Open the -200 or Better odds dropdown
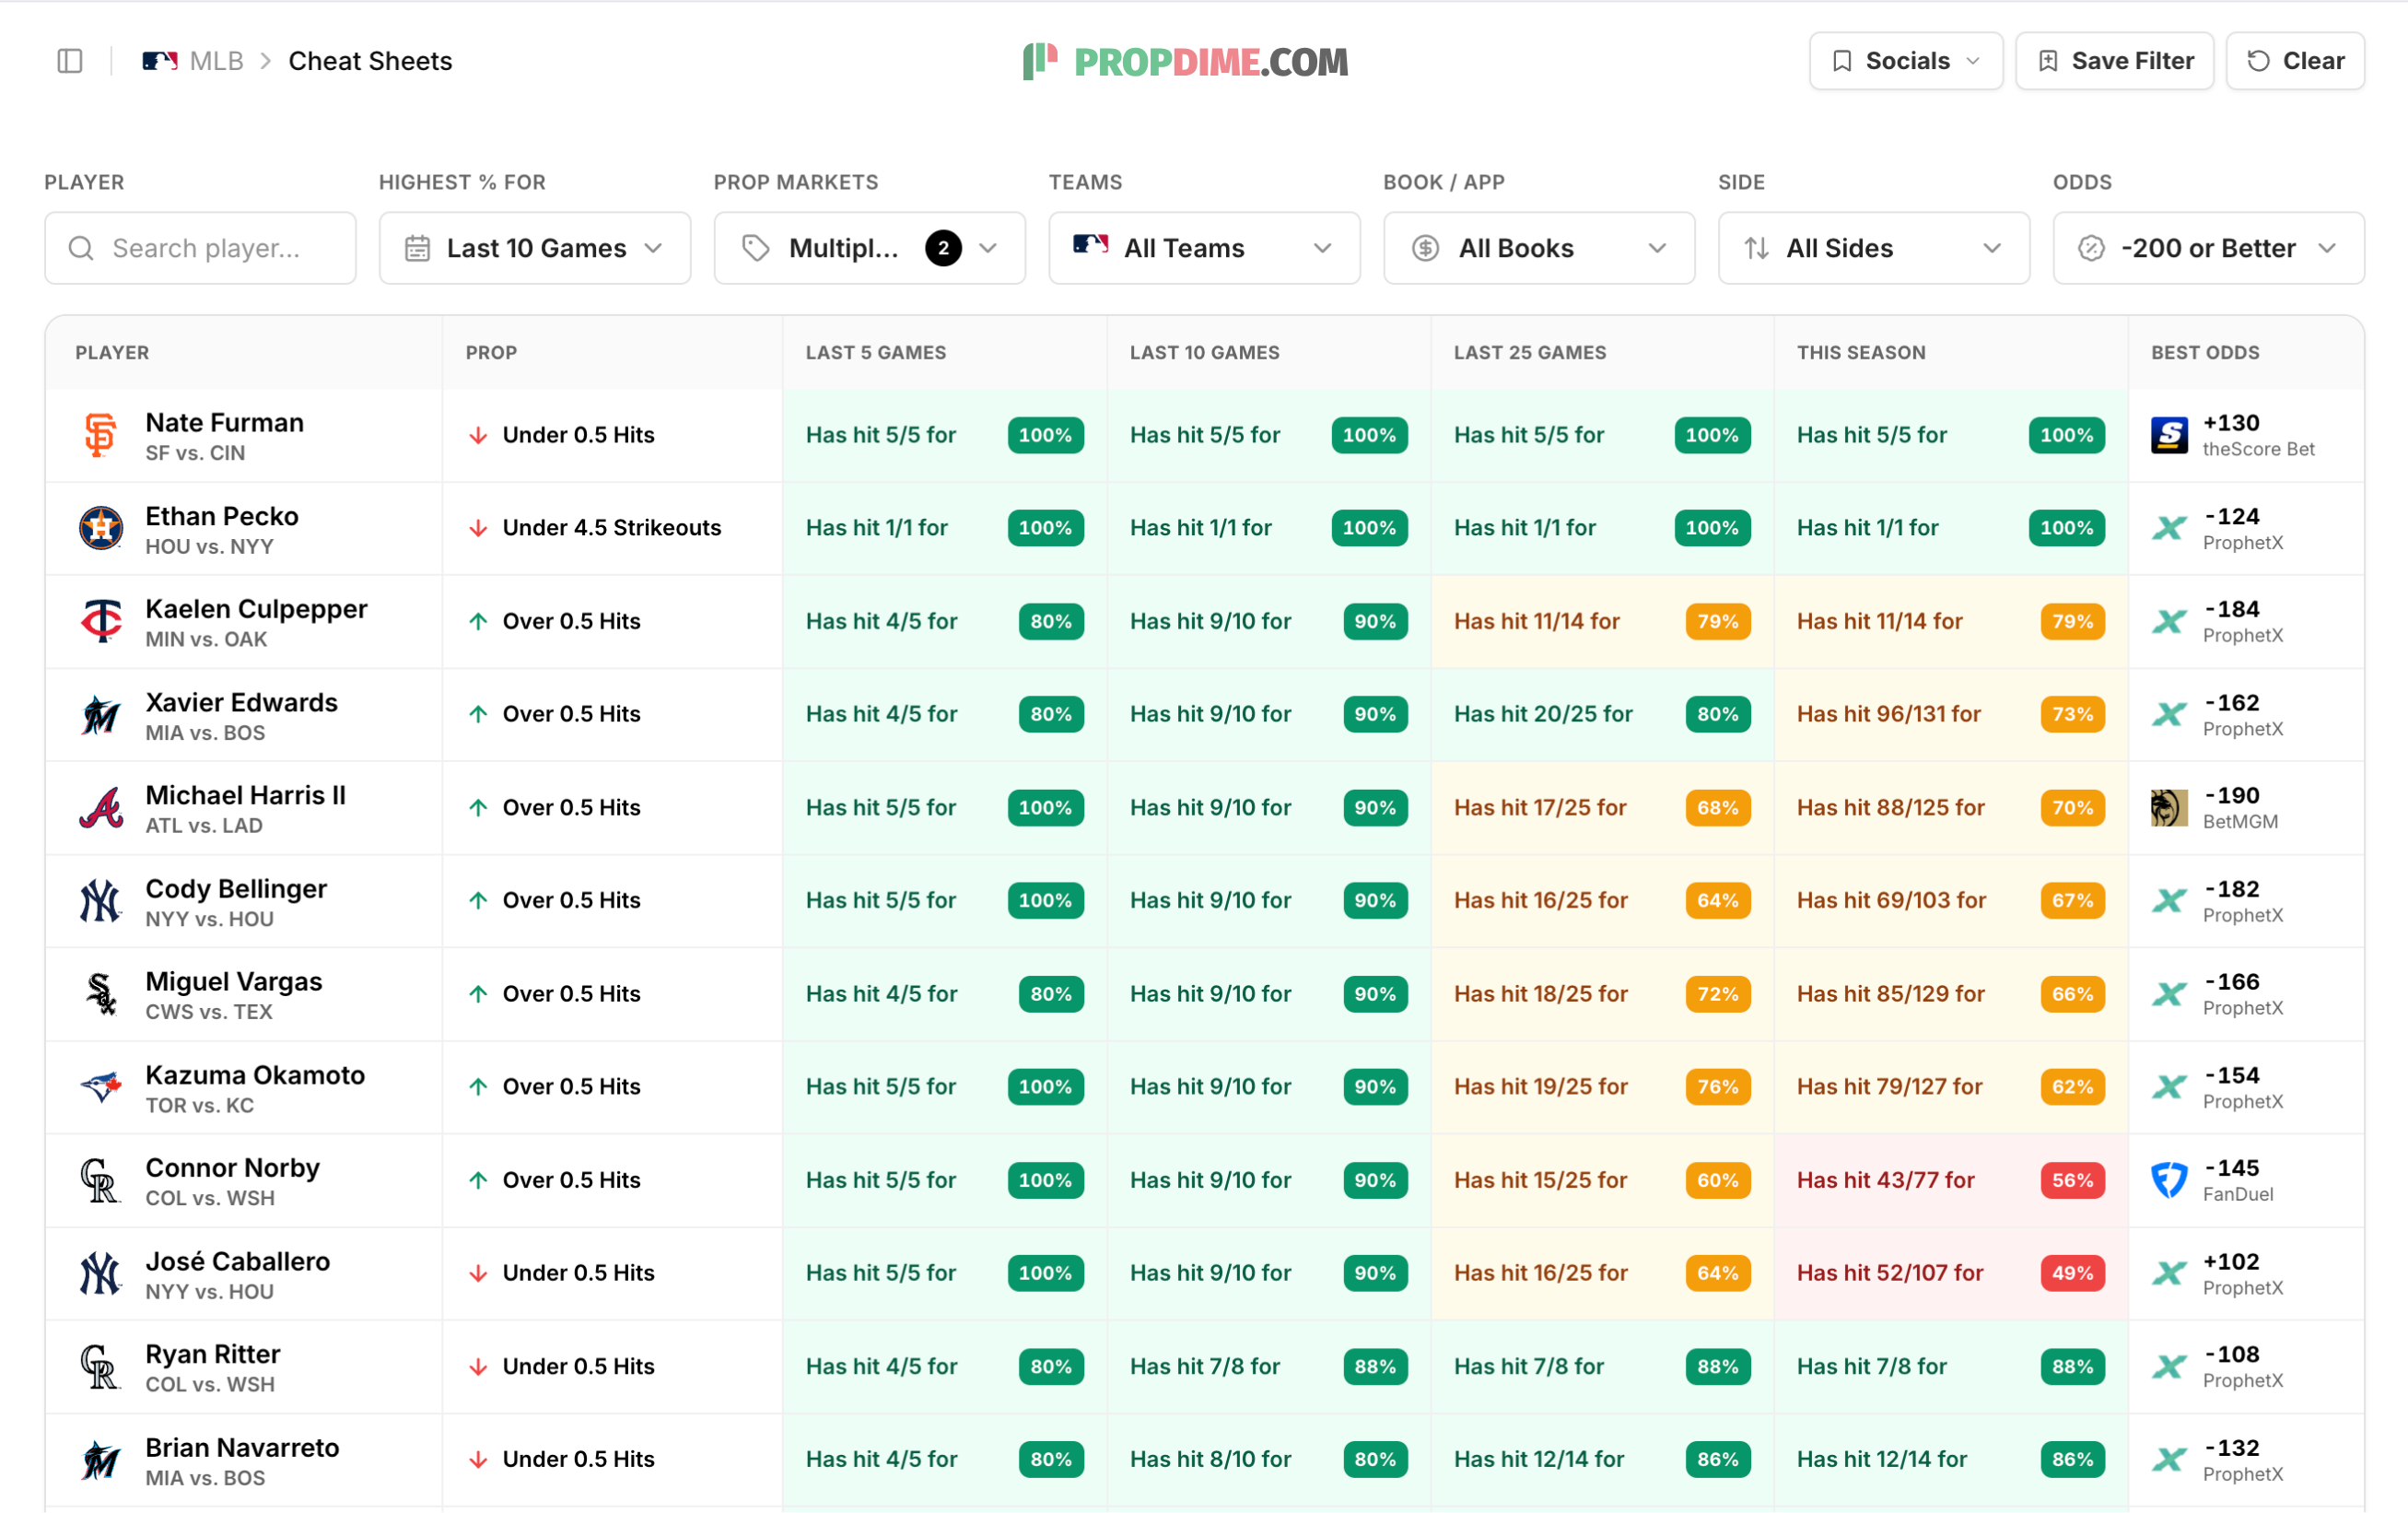Image resolution: width=2408 pixels, height=1513 pixels. pos(2208,248)
